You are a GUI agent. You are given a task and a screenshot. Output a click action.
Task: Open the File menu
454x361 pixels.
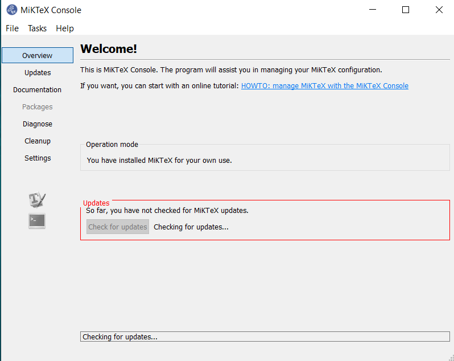[x=12, y=28]
